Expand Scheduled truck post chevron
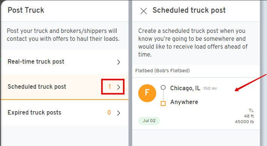267x146 pixels. (119, 87)
